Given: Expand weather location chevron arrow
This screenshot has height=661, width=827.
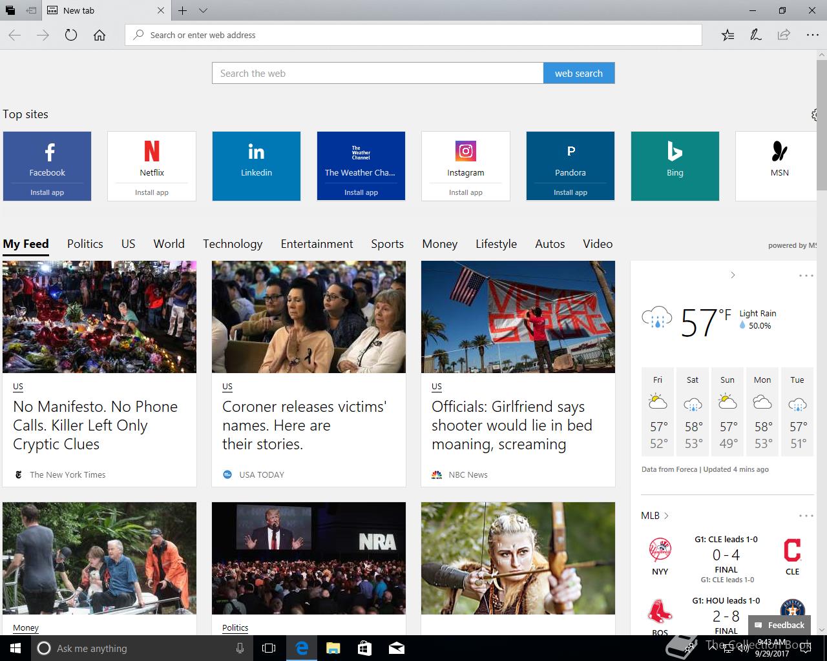Looking at the screenshot, I should tap(733, 275).
